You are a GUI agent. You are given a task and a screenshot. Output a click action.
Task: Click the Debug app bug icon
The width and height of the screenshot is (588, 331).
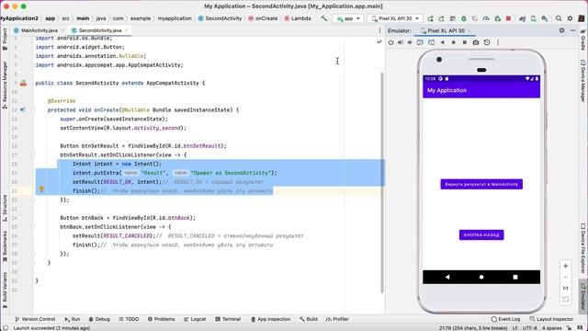point(464,18)
